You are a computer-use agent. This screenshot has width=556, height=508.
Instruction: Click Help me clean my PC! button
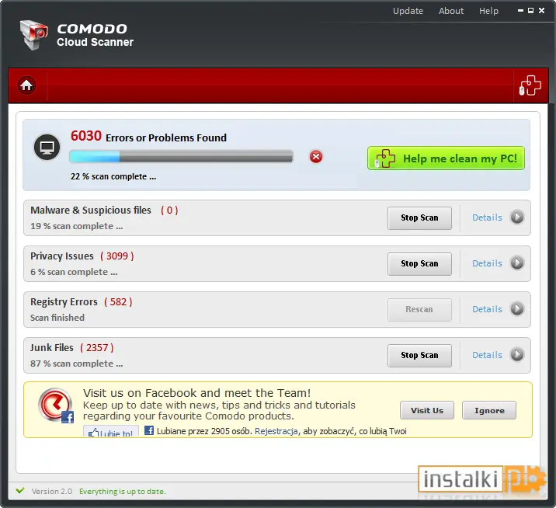click(446, 158)
